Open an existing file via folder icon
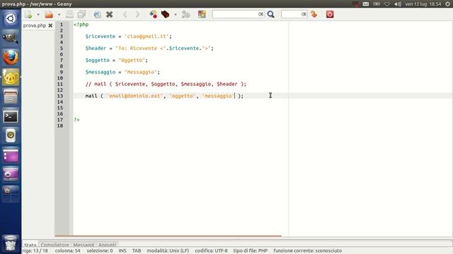Image resolution: width=453 pixels, height=254 pixels. click(49, 14)
